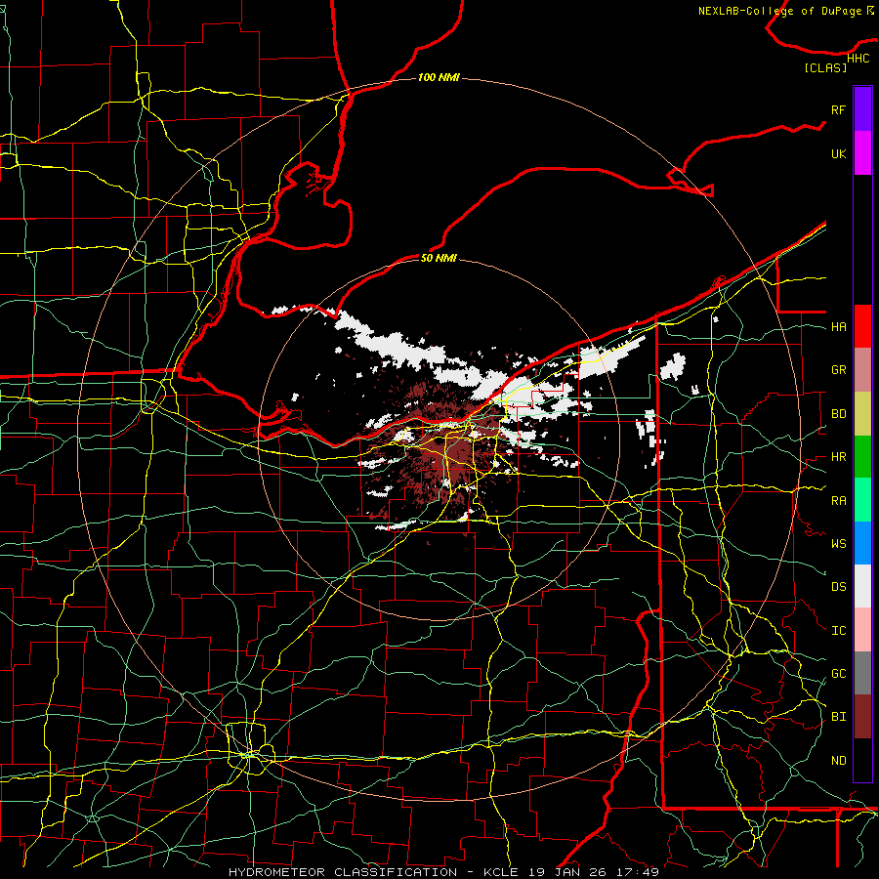
Task: Click the RA legend label text
Action: pos(838,501)
